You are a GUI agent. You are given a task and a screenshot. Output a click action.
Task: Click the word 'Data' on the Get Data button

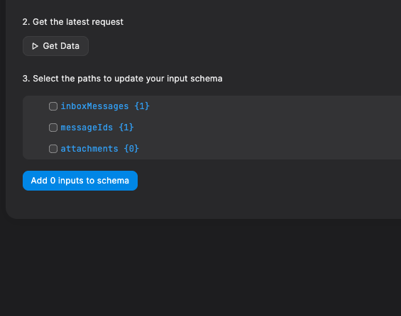point(70,46)
